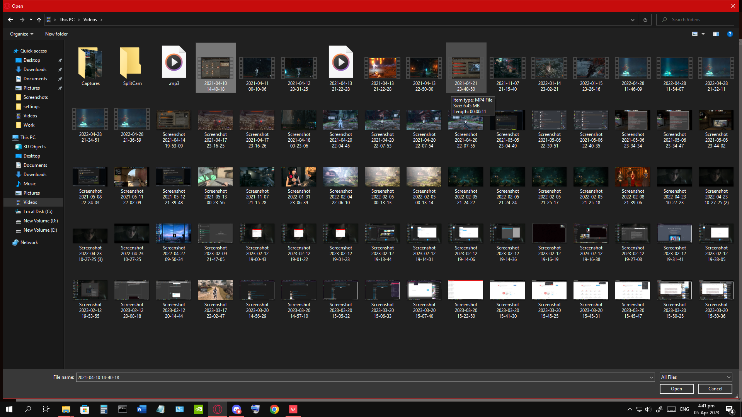Open New Volume (D:)

41,221
